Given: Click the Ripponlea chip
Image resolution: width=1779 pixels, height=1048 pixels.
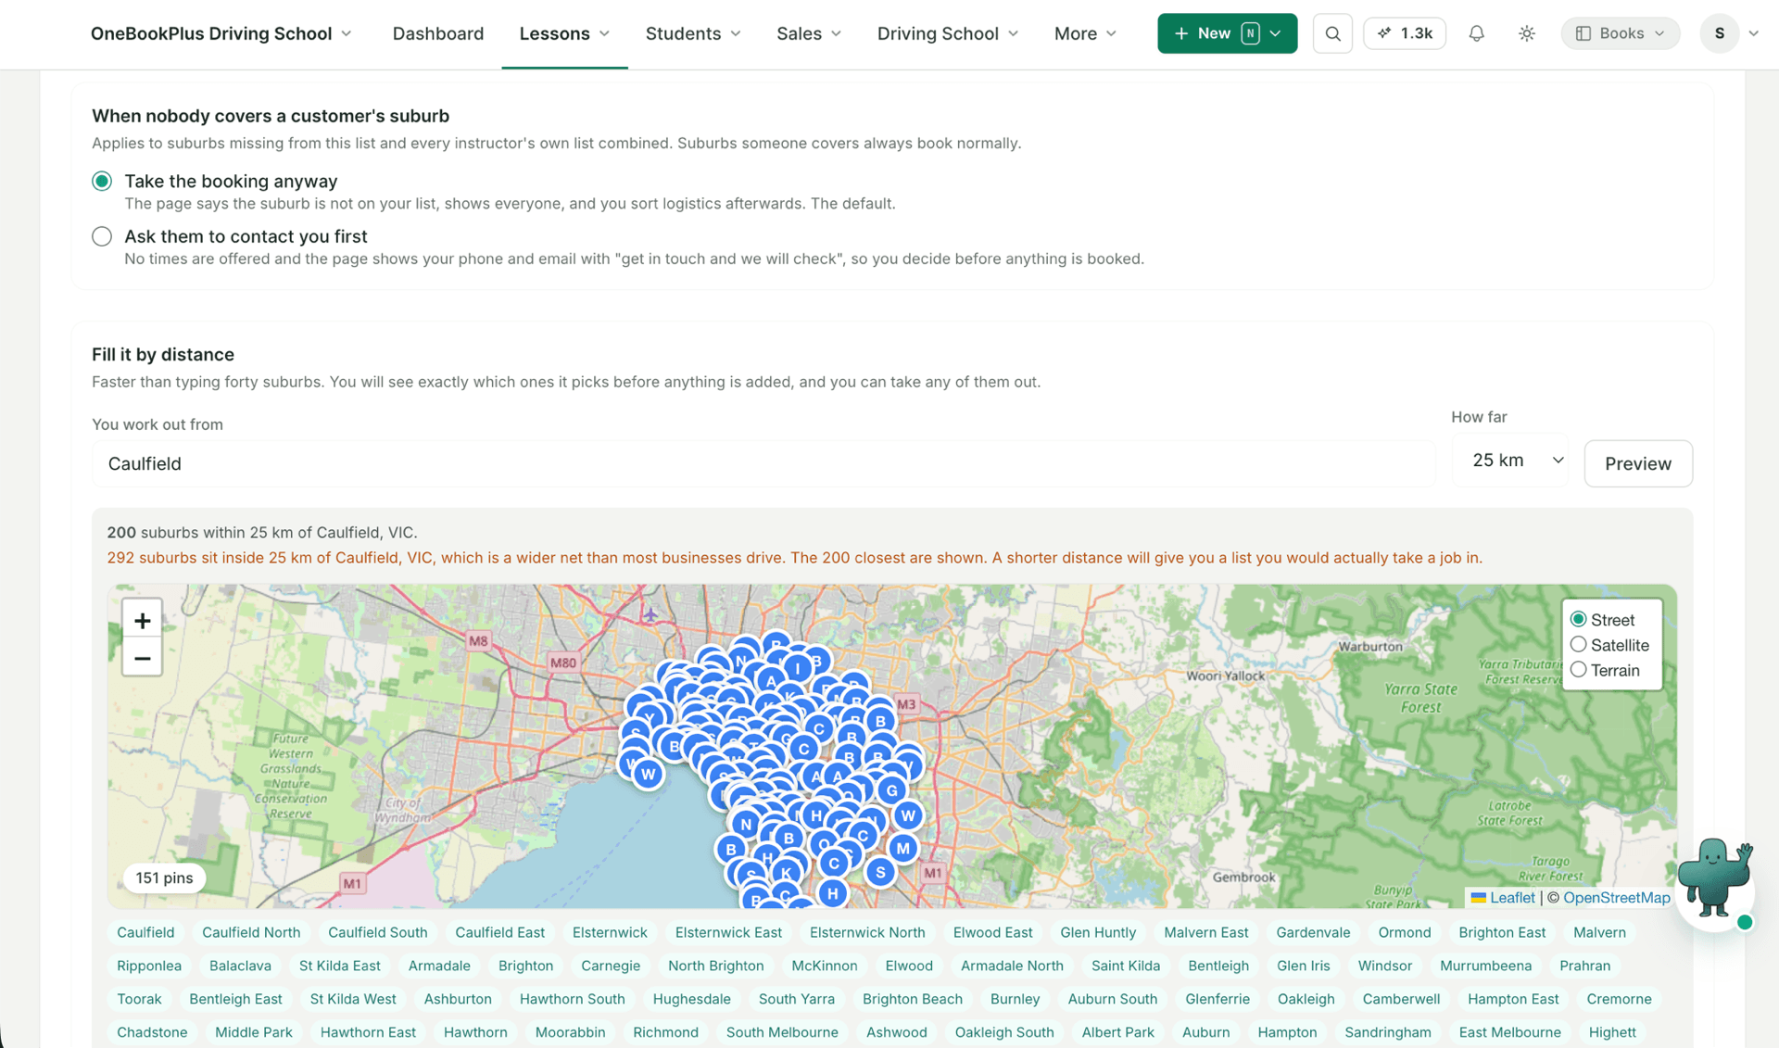Looking at the screenshot, I should coord(149,966).
